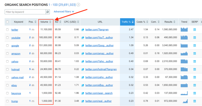Open external link icon for twitter.com/Goog...author
The height and width of the screenshot is (106, 202).
point(82,46)
